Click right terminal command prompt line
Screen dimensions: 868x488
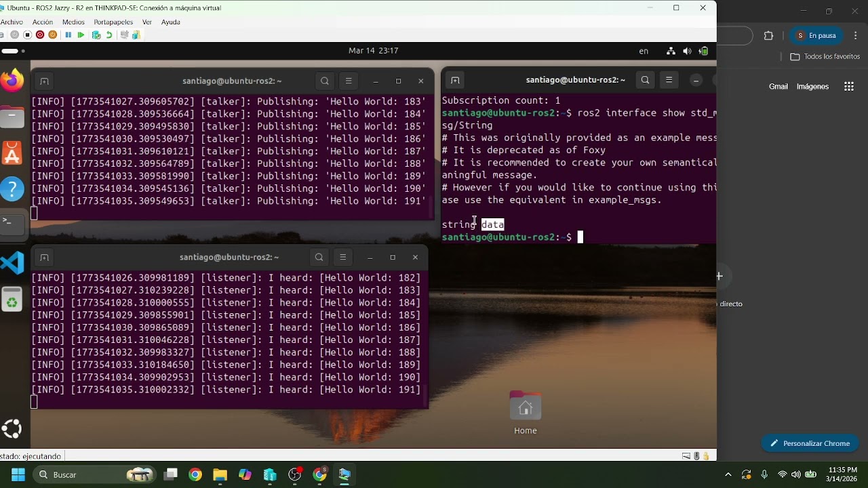coord(512,237)
